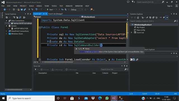Viewport: 179px width, 101px height.
Task: Click the Error List filter funnel icon
Action: click(36, 70)
